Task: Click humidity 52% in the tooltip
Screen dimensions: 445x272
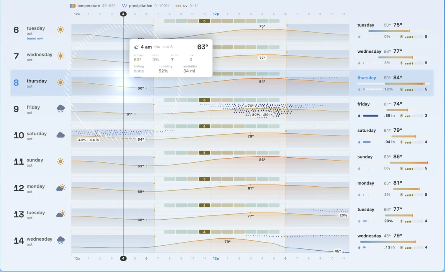Action: click(163, 71)
